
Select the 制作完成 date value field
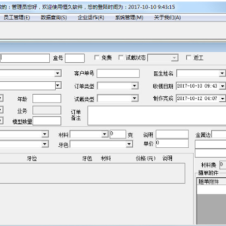click(197, 99)
